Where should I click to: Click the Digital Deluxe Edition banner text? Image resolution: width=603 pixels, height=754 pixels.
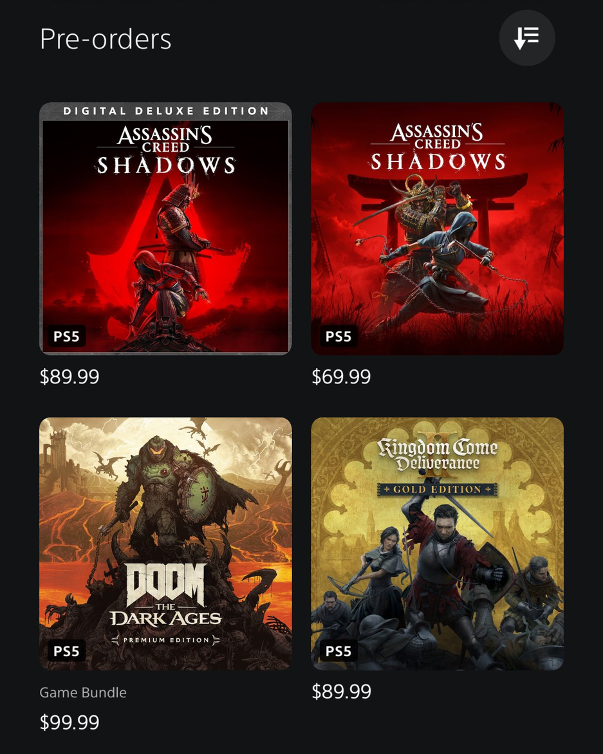tap(166, 111)
